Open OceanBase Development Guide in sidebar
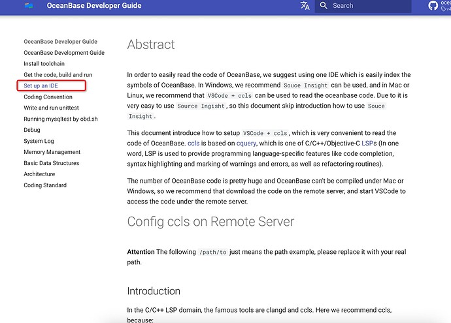The image size is (451, 323). pyautogui.click(x=64, y=53)
